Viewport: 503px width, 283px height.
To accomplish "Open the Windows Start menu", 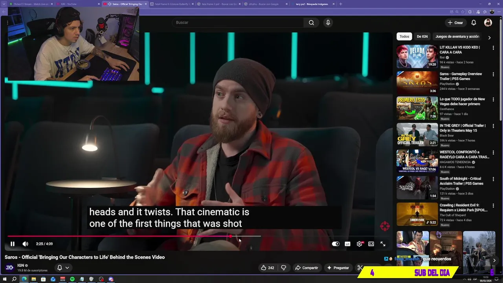I will pos(5,279).
